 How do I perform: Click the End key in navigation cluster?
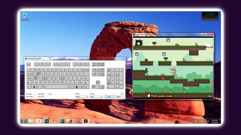[x=98, y=74]
